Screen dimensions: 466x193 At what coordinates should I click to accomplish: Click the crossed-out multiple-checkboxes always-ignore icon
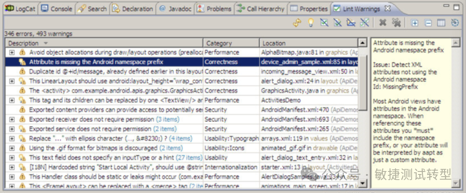coord(364,22)
